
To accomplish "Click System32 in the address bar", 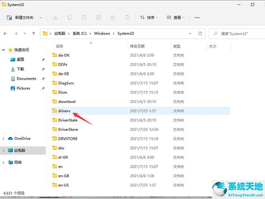I will (x=125, y=34).
